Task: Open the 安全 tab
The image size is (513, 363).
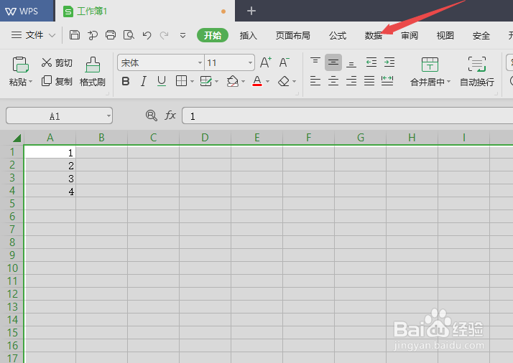Action: (481, 35)
